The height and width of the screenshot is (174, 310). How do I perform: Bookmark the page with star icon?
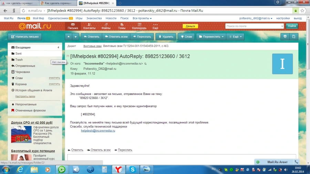(x=302, y=11)
